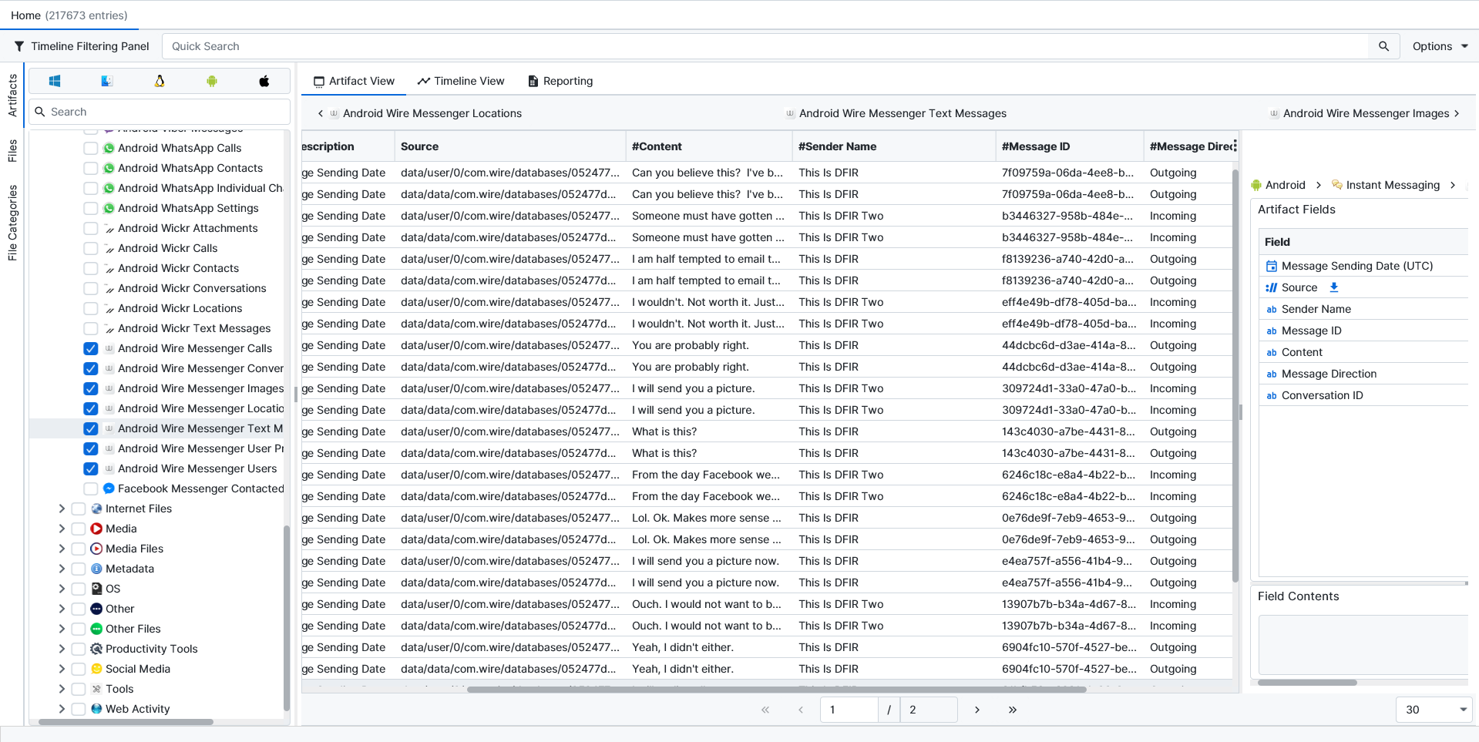
Task: Switch to Timeline View tab
Action: click(x=461, y=81)
